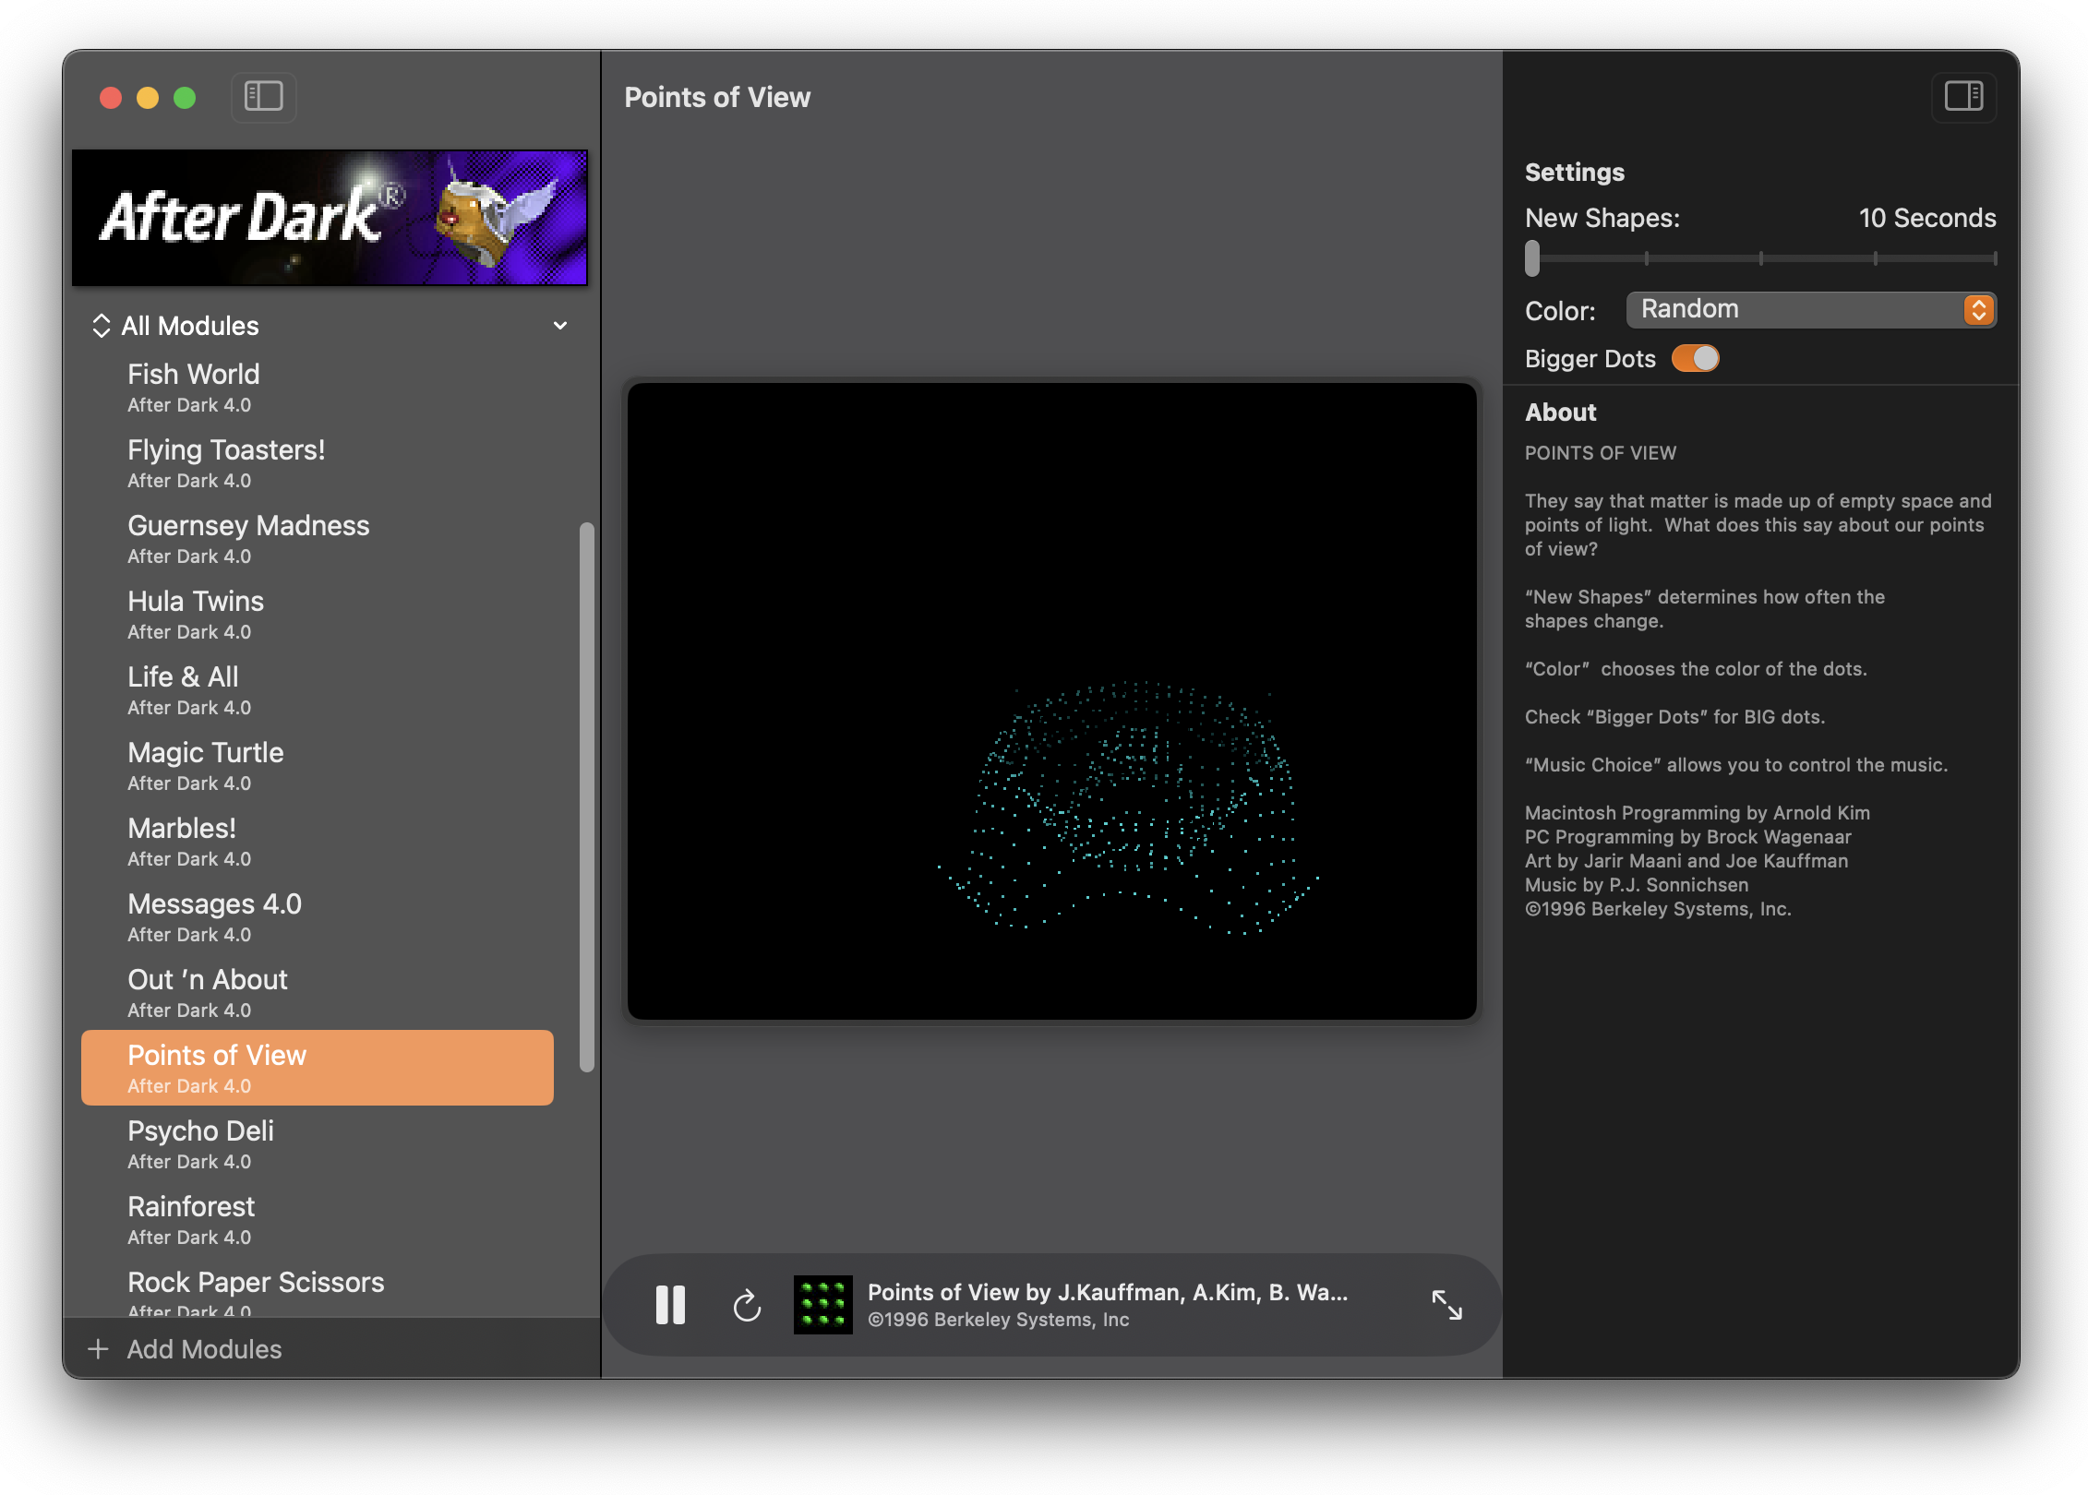Image resolution: width=2088 pixels, height=1495 pixels.
Task: Click the After Dark logo banner
Action: point(330,218)
